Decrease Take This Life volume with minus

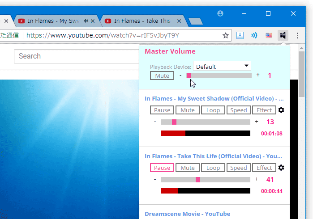pos(155,179)
